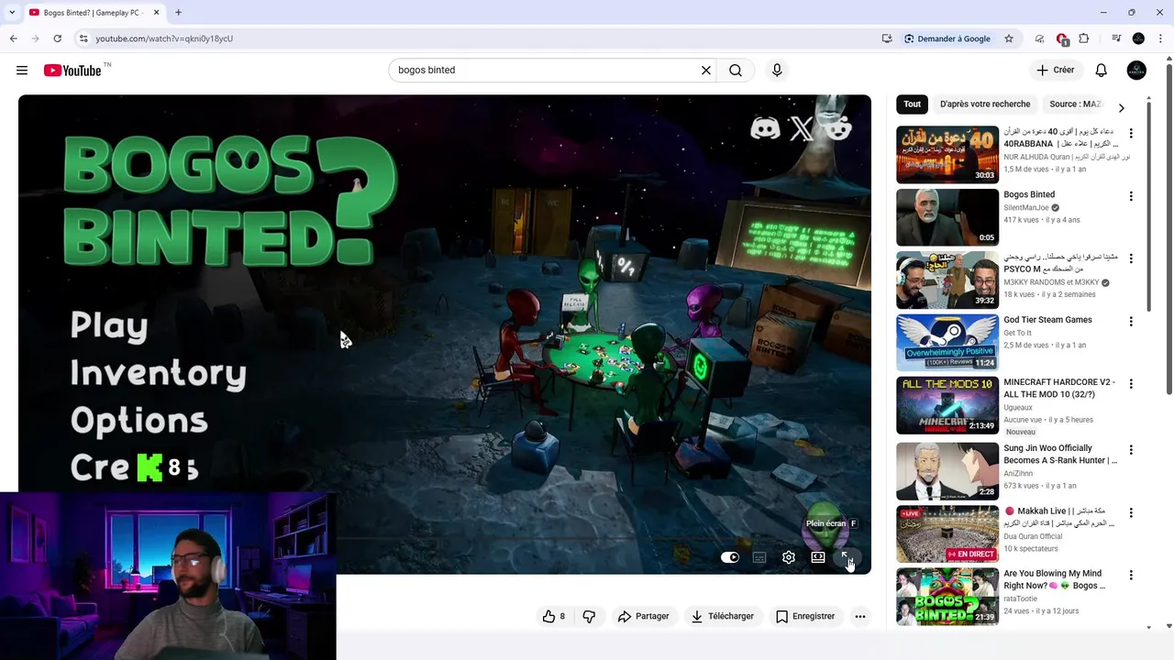The height and width of the screenshot is (660, 1174).
Task: Open Chrome tab search dropdown
Action: [12, 13]
